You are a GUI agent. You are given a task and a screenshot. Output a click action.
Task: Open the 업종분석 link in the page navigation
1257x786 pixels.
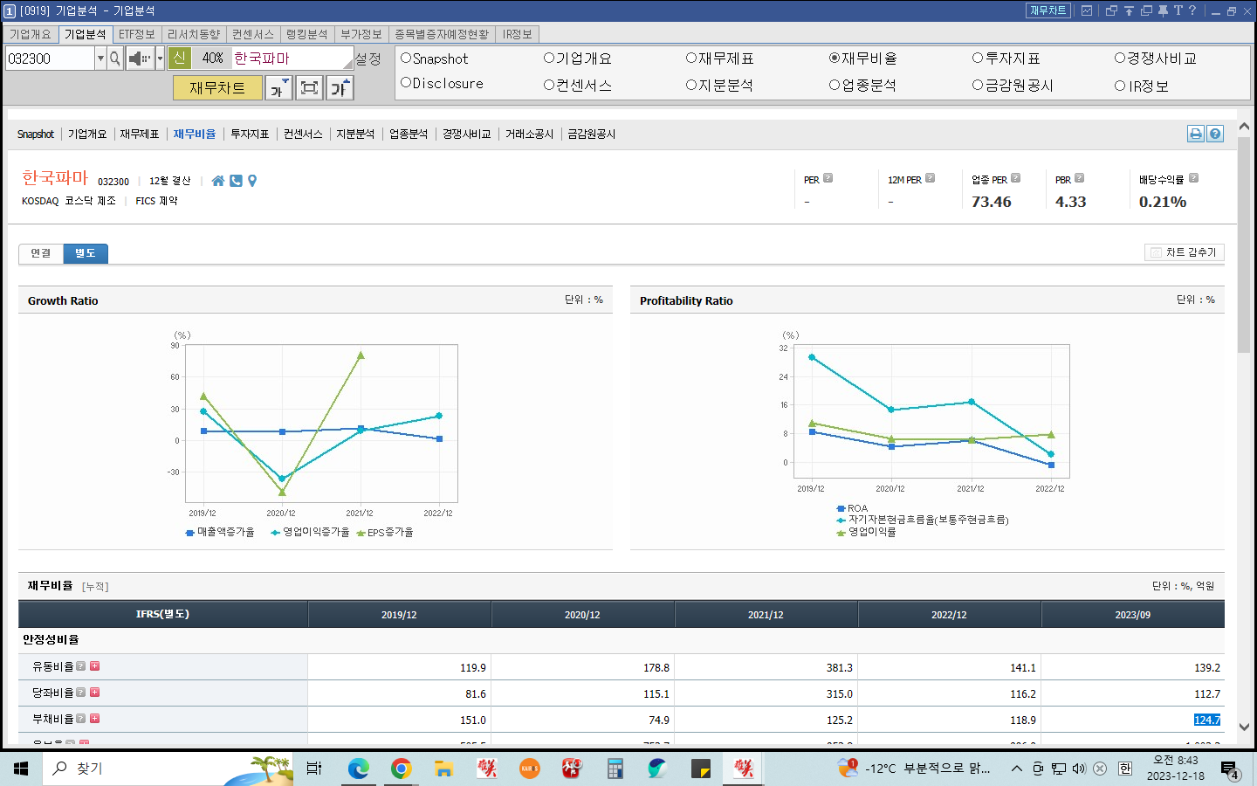click(409, 134)
